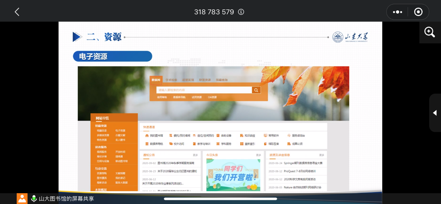441x204 pixels.
Task: Click the 我的图书馆 home icon
Action: [147, 135]
